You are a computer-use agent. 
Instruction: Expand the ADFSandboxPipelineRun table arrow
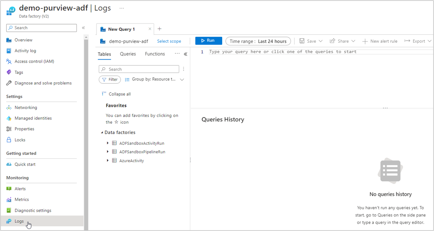108,152
